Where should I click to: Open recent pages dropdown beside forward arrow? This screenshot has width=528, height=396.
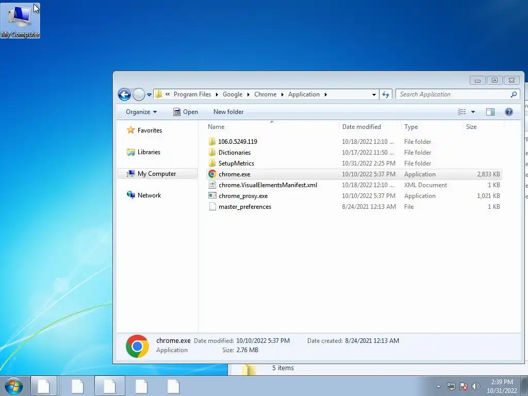point(149,95)
